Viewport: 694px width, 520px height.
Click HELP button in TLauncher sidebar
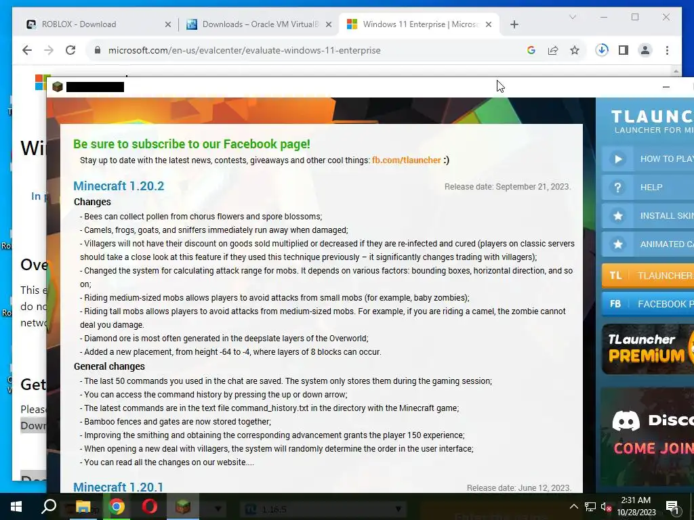(647, 187)
